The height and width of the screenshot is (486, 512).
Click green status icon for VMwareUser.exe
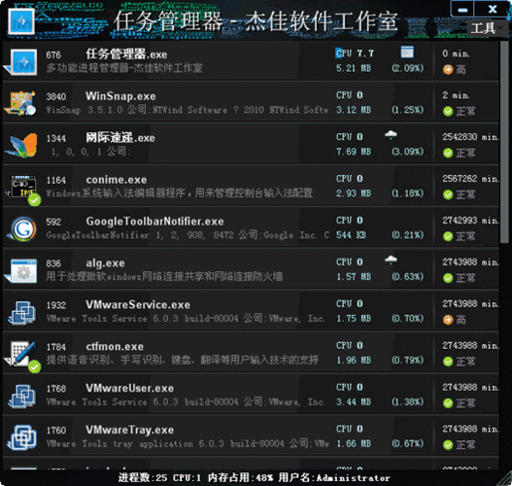pos(448,403)
